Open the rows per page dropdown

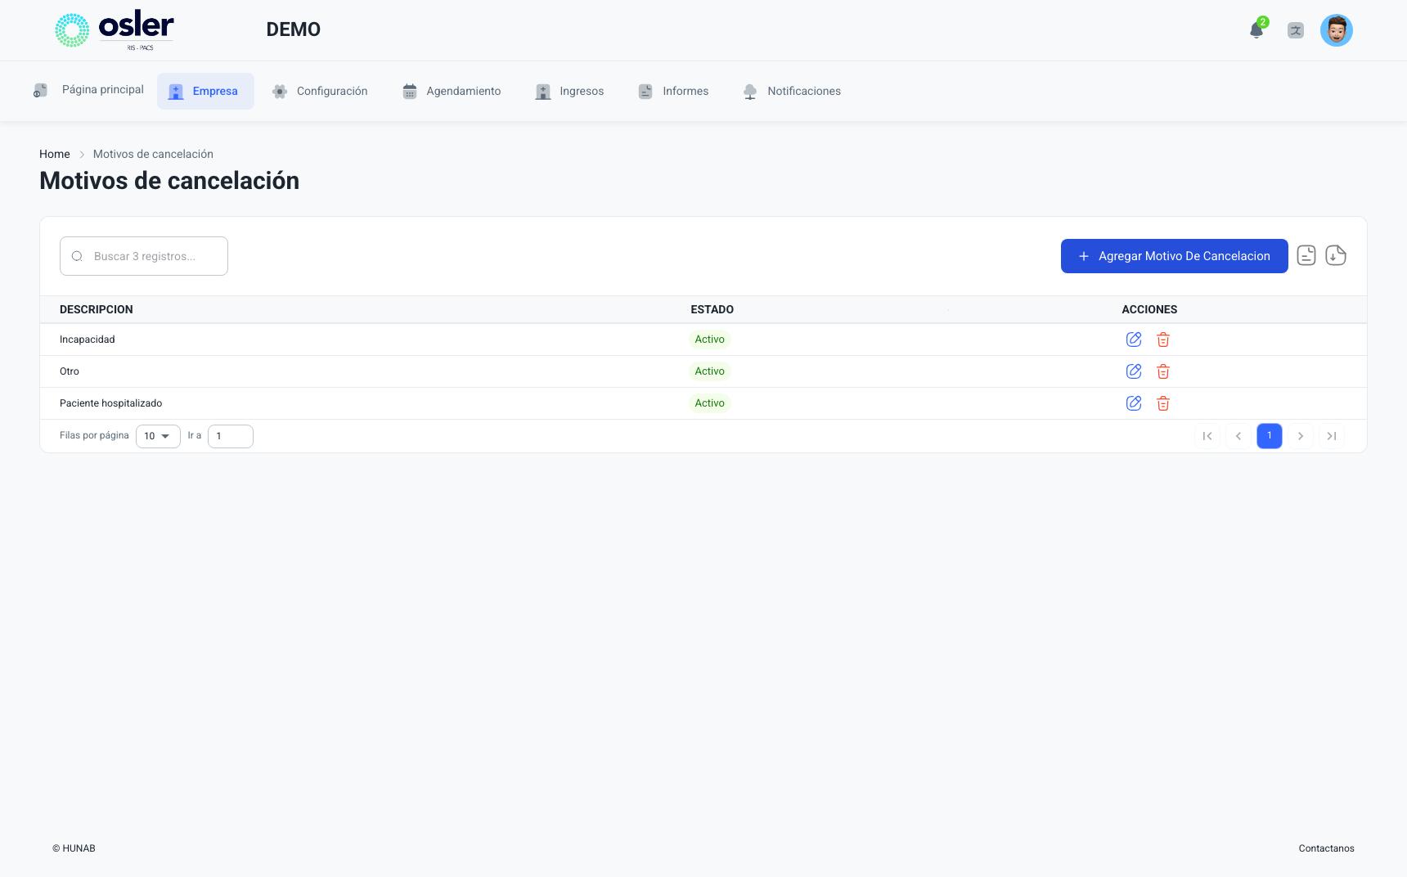(x=158, y=436)
